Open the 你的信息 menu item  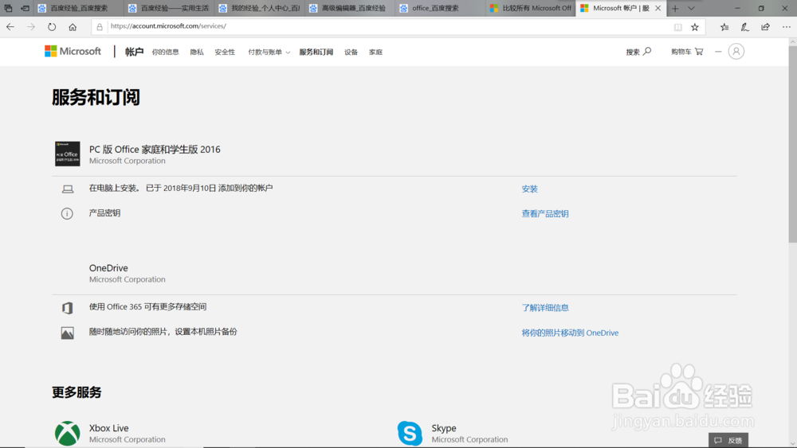(x=165, y=53)
